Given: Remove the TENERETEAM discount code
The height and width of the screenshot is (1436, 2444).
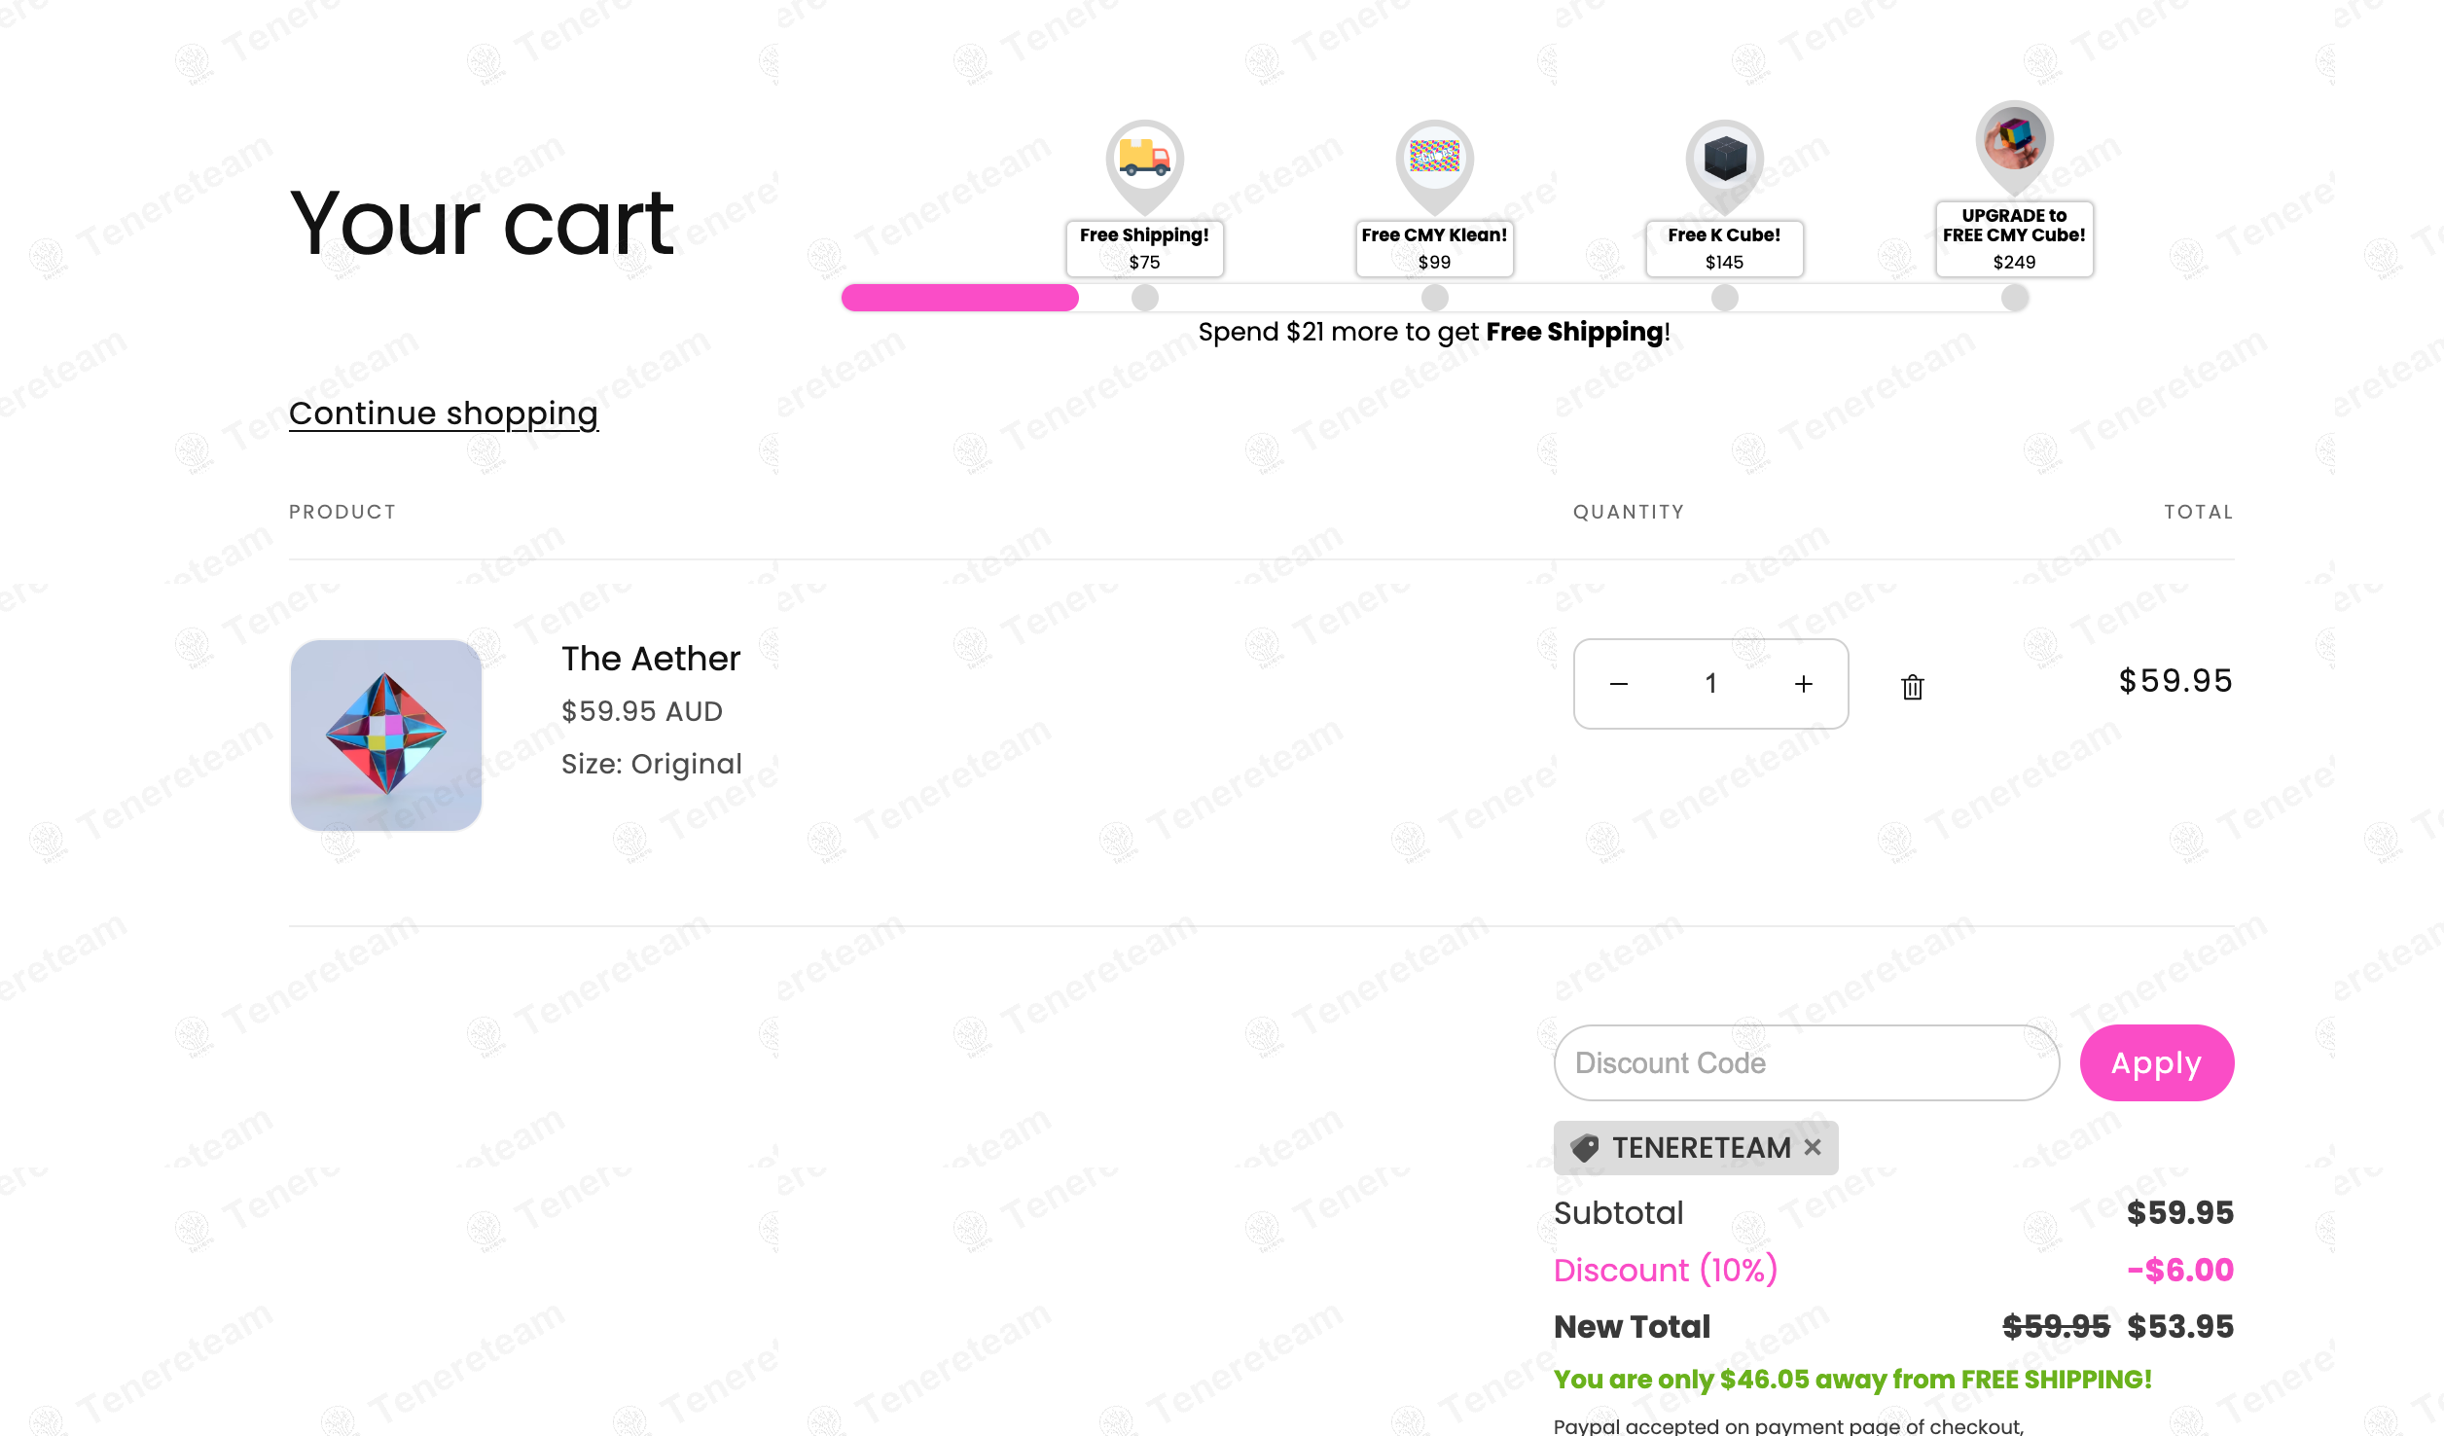Looking at the screenshot, I should tap(1813, 1147).
